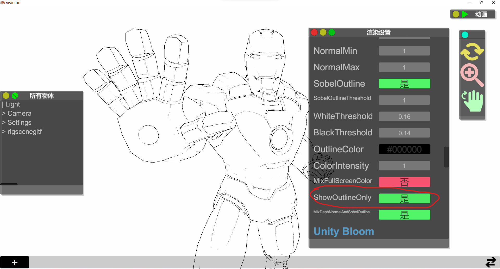Toggle the MixFullScreenColor 否 switch
The height and width of the screenshot is (269, 500).
click(404, 182)
